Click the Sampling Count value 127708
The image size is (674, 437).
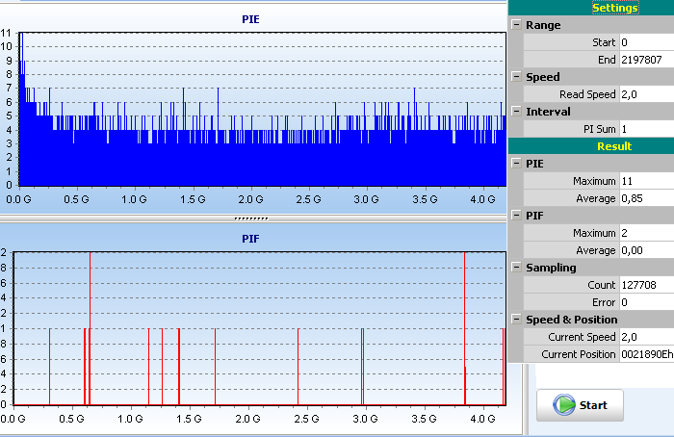pyautogui.click(x=646, y=285)
